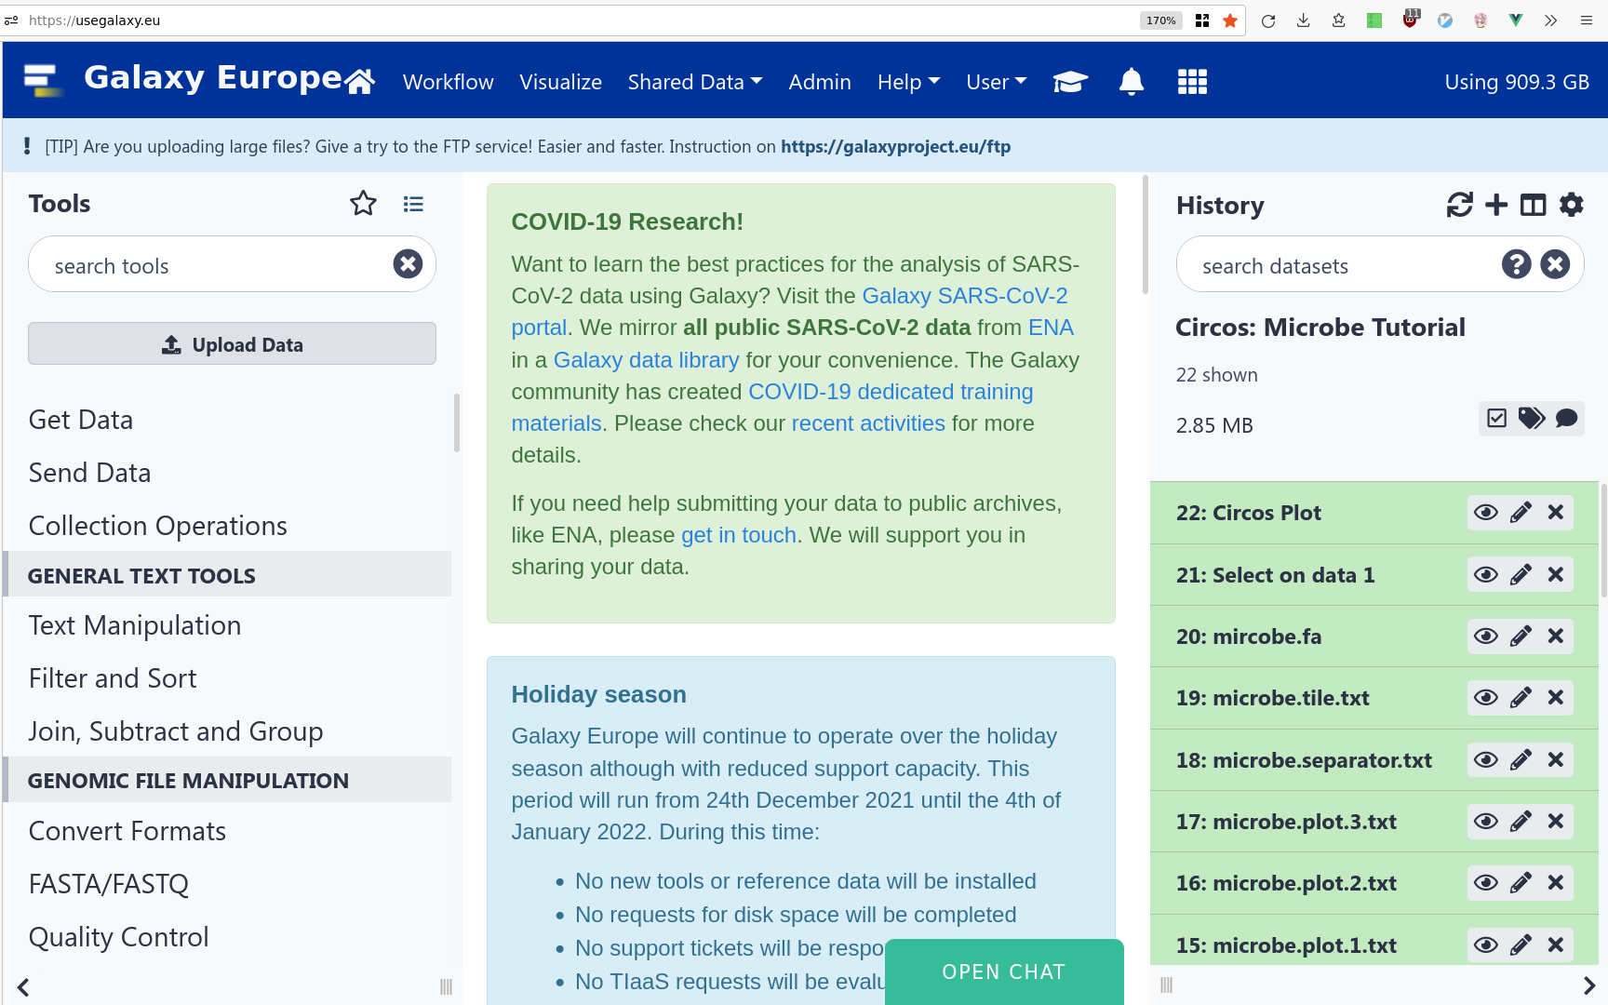Delete dataset 18: microbe.separator.txt

coord(1555,760)
